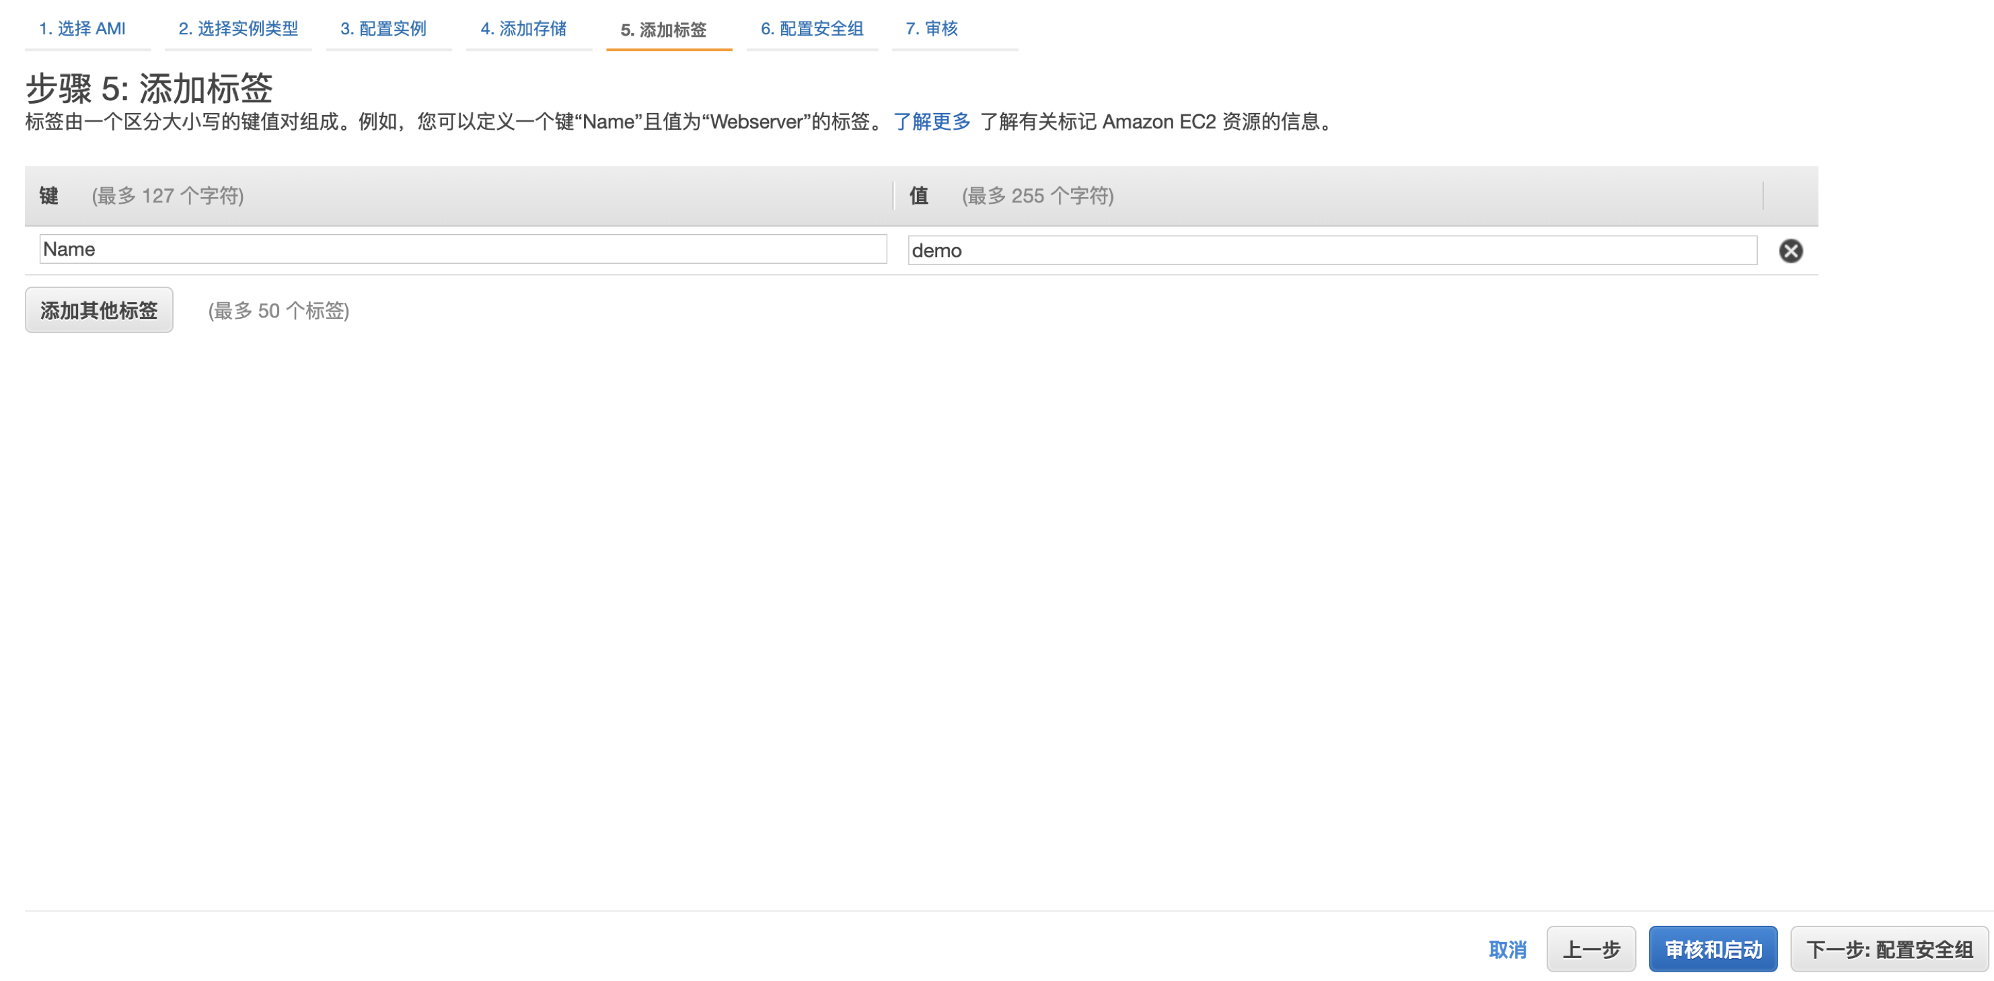
Task: Click the 值 column header
Action: (918, 196)
